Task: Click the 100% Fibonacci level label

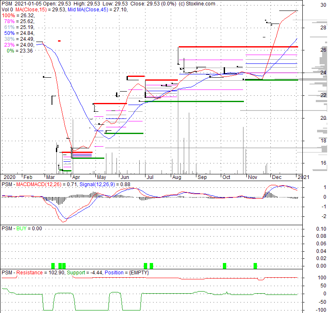Action: (8, 15)
